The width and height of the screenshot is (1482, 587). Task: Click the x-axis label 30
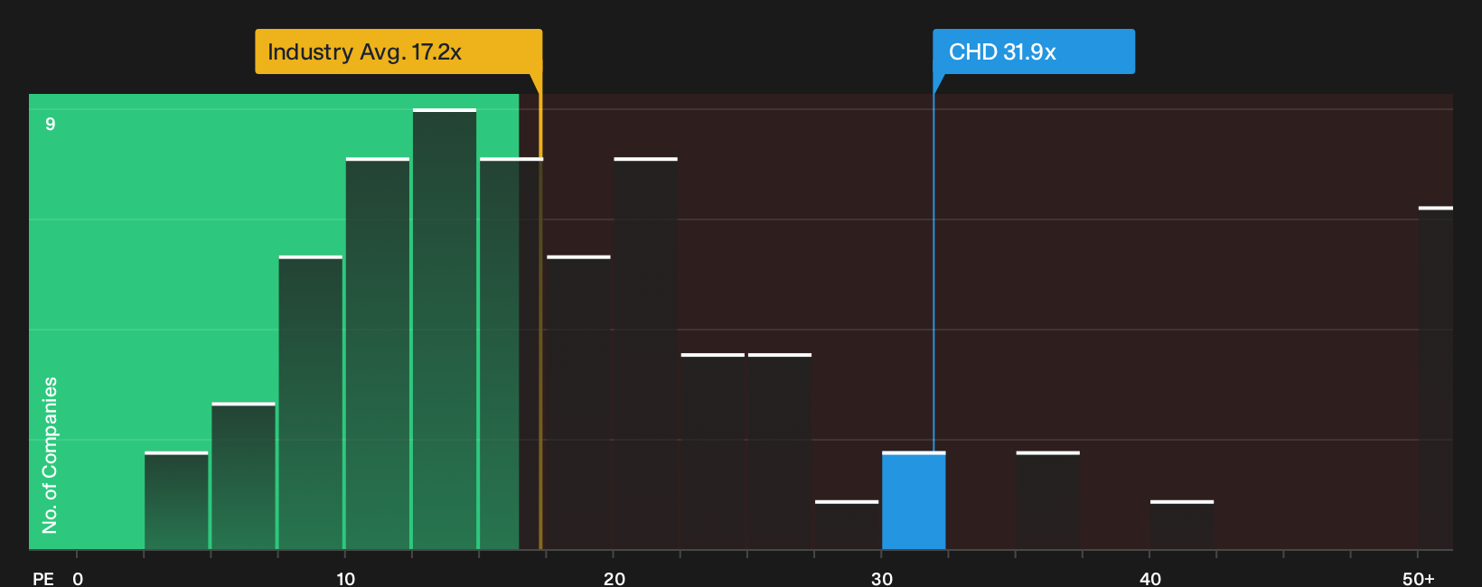coord(882,578)
